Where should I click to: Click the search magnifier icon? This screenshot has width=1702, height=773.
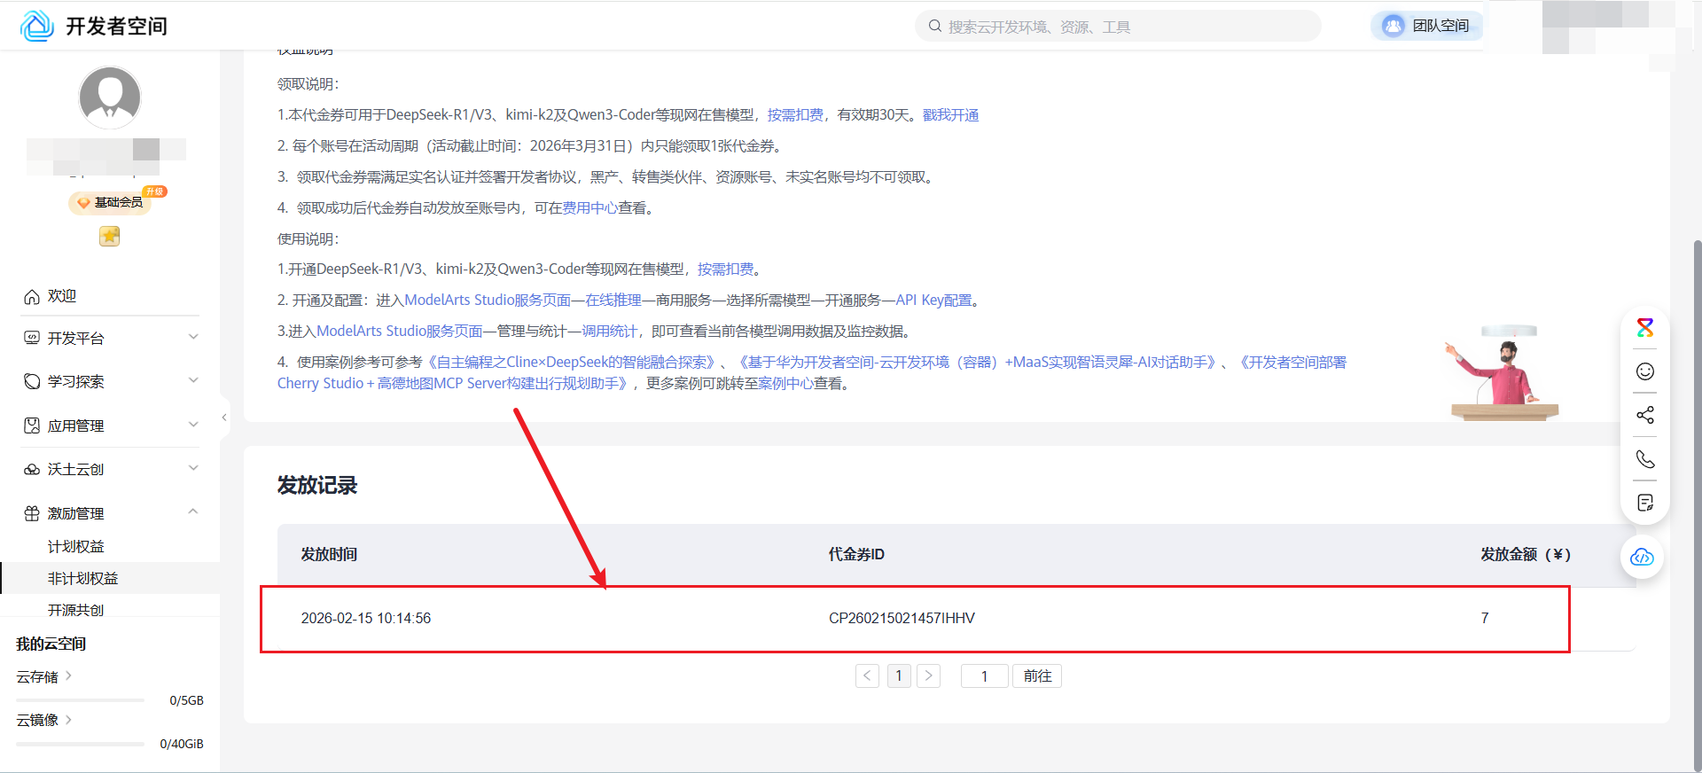[x=934, y=26]
